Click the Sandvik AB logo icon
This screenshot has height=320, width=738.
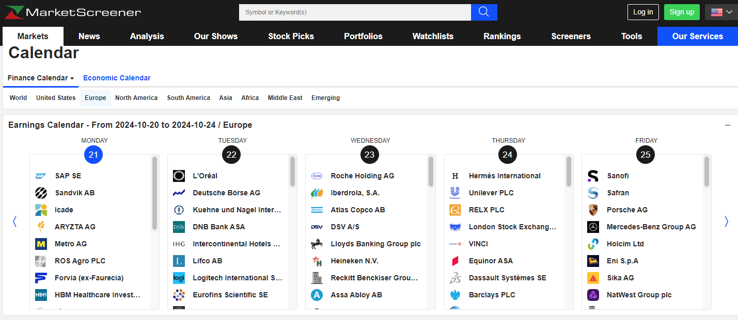(41, 193)
